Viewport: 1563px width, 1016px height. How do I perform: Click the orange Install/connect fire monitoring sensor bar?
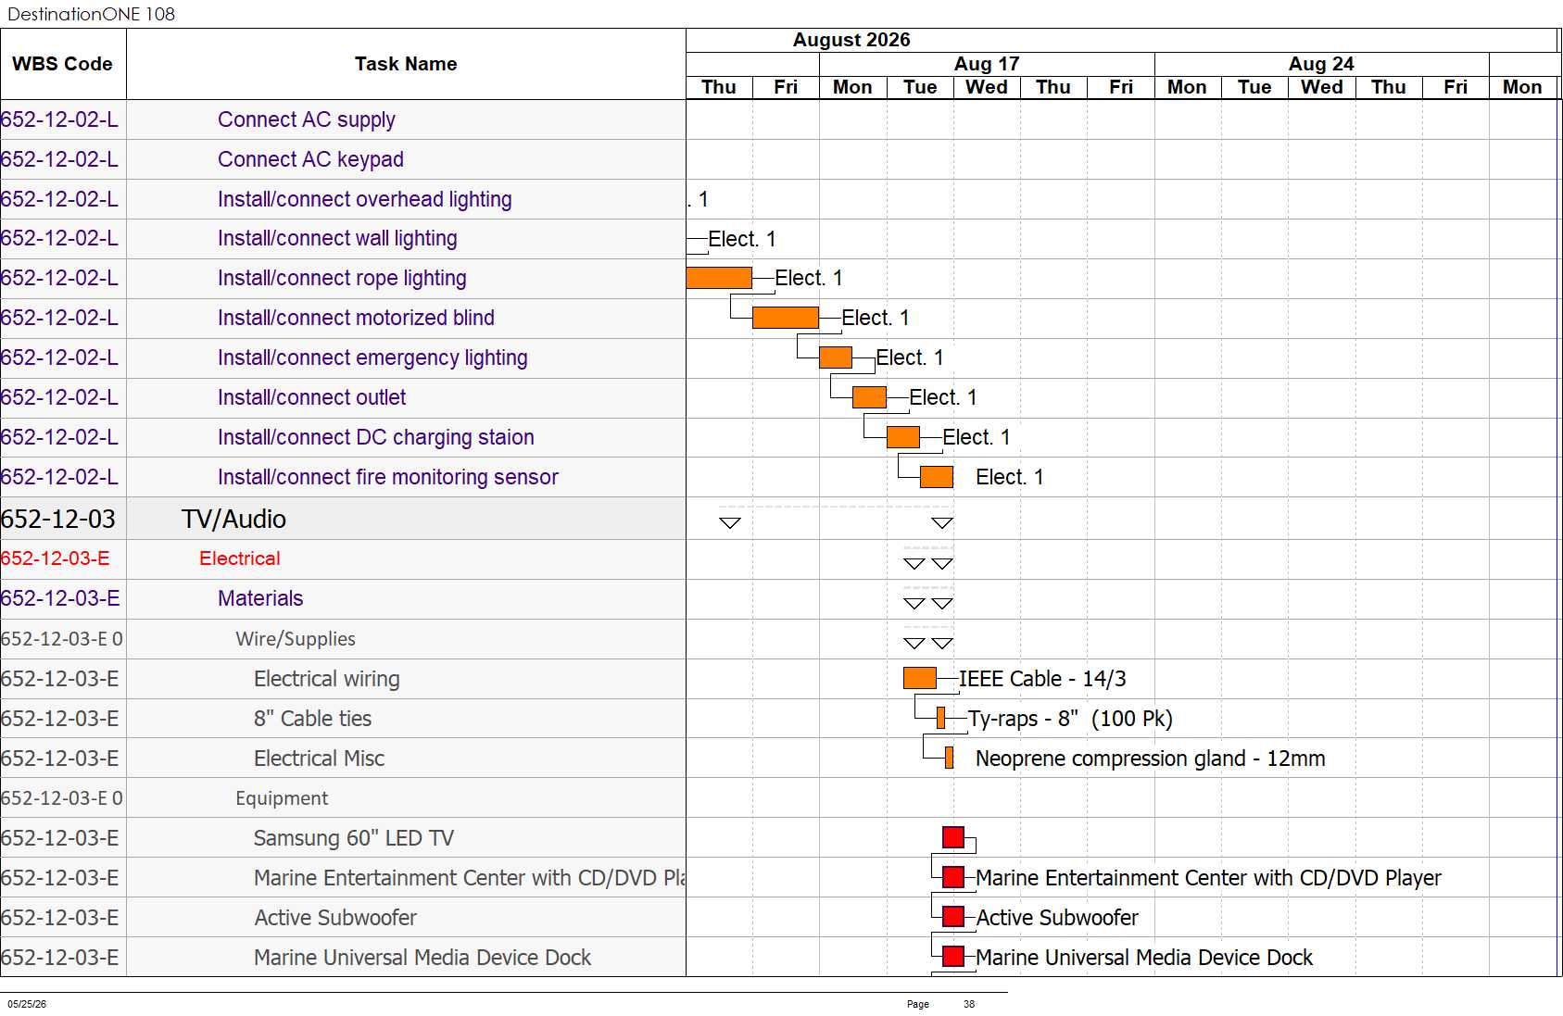tap(937, 477)
